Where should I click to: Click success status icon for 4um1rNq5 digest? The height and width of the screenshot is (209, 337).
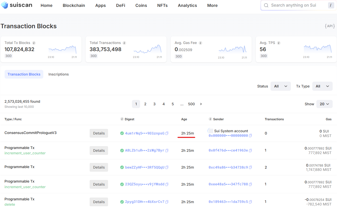point(122,133)
